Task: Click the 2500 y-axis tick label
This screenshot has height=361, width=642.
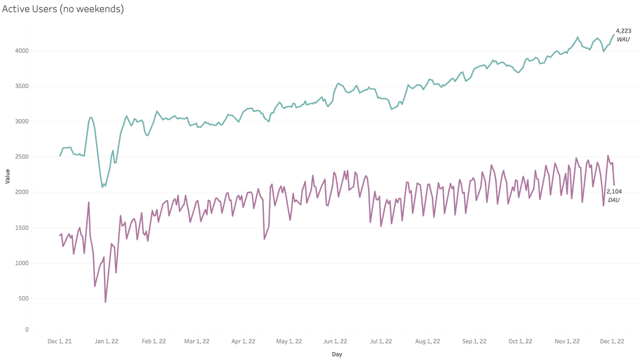Action: (22, 157)
